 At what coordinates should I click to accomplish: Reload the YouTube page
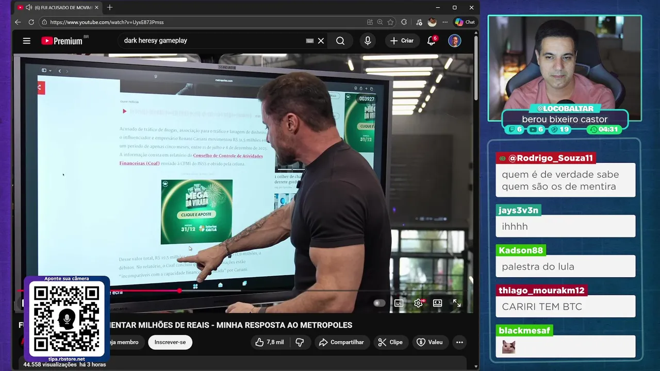(x=31, y=22)
